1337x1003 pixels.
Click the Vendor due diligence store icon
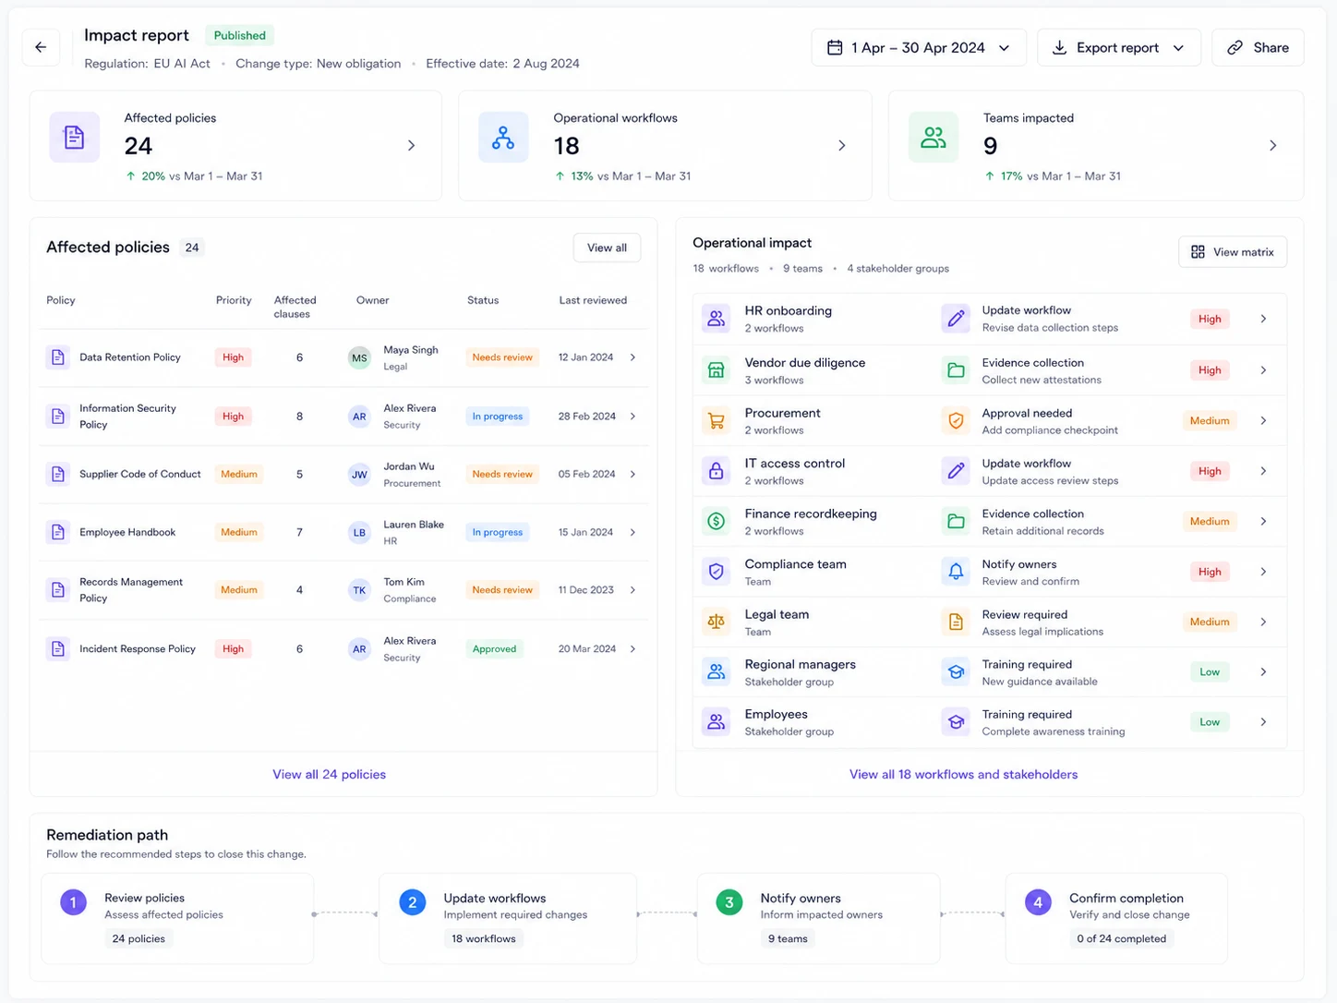point(716,370)
